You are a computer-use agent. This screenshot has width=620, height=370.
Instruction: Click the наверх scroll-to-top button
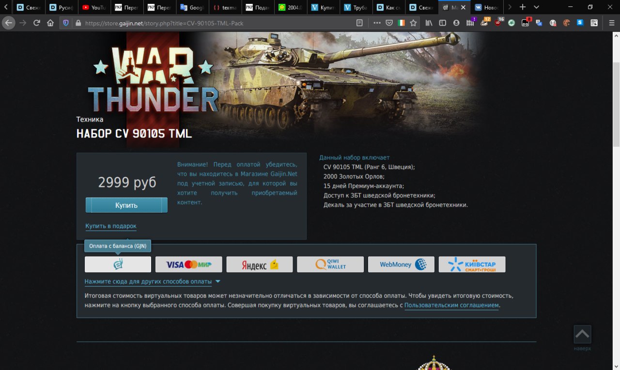pos(582,338)
